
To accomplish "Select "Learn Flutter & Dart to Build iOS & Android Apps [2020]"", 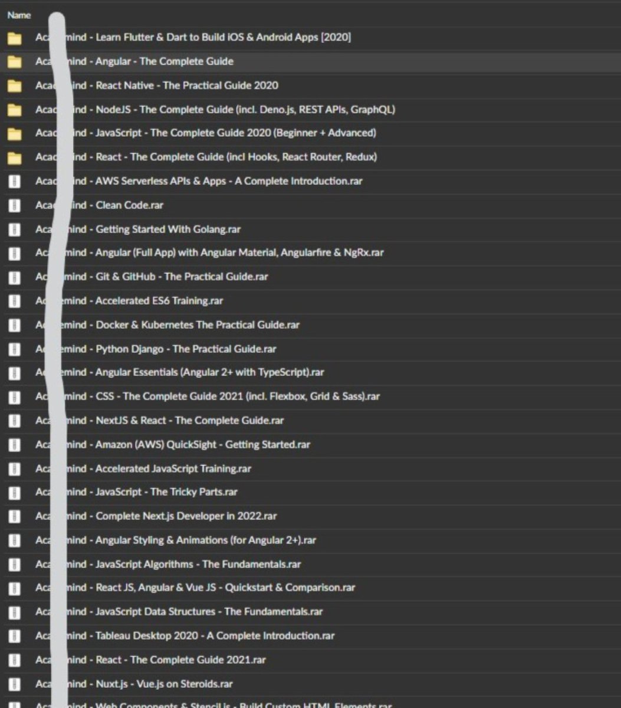I will coord(224,38).
